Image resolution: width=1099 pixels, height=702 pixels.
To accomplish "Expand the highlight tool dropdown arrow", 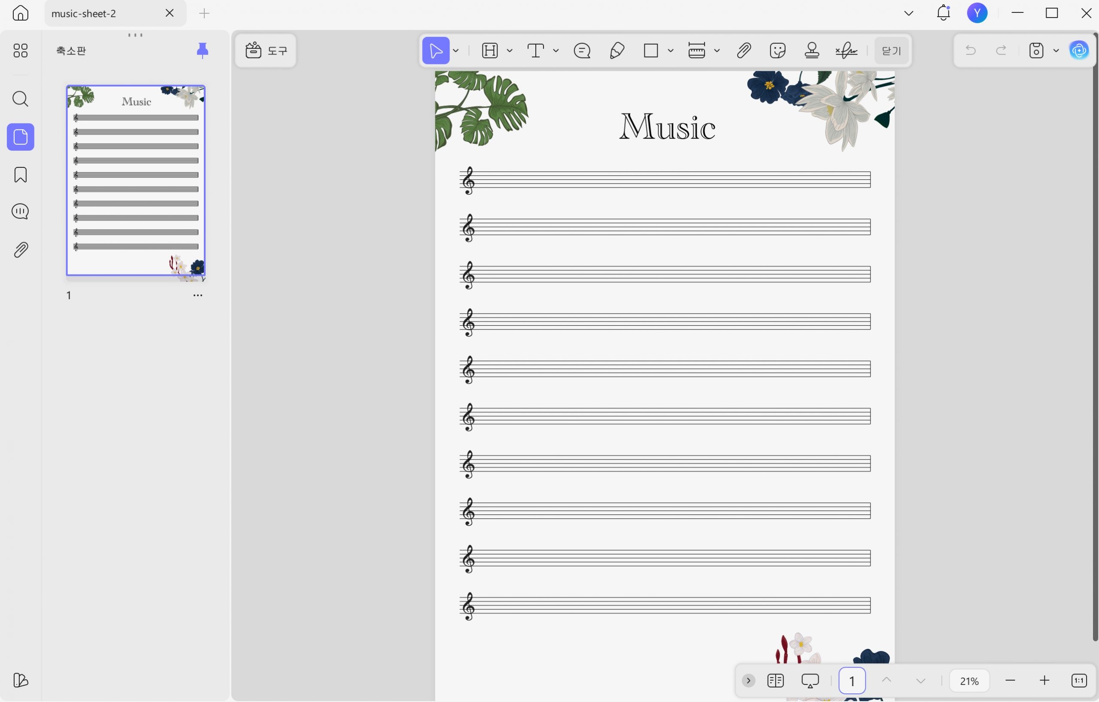I will pyautogui.click(x=510, y=51).
